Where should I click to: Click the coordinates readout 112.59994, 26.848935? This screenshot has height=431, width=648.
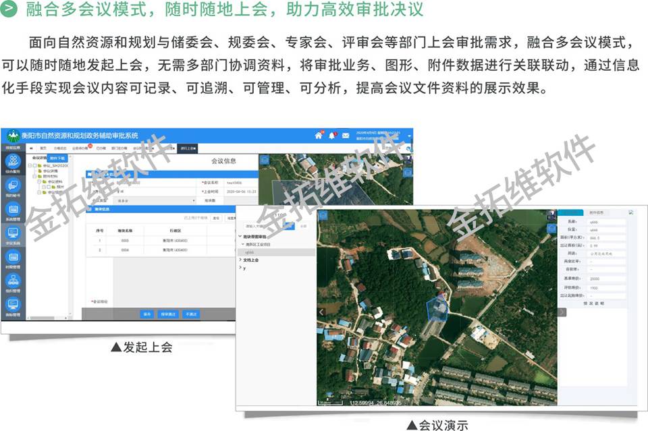click(x=375, y=403)
